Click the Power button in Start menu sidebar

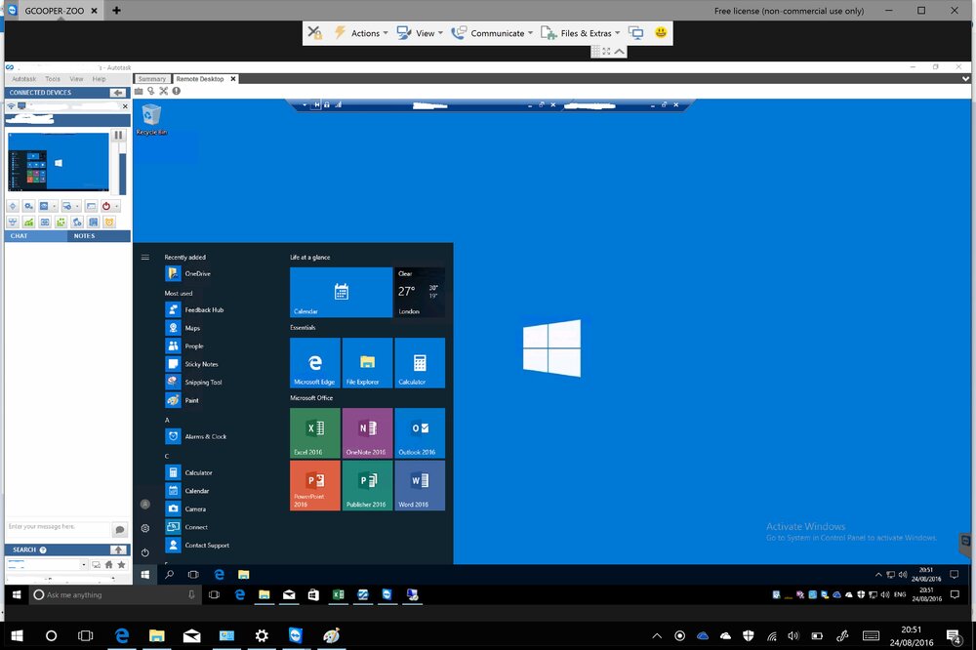coord(145,552)
